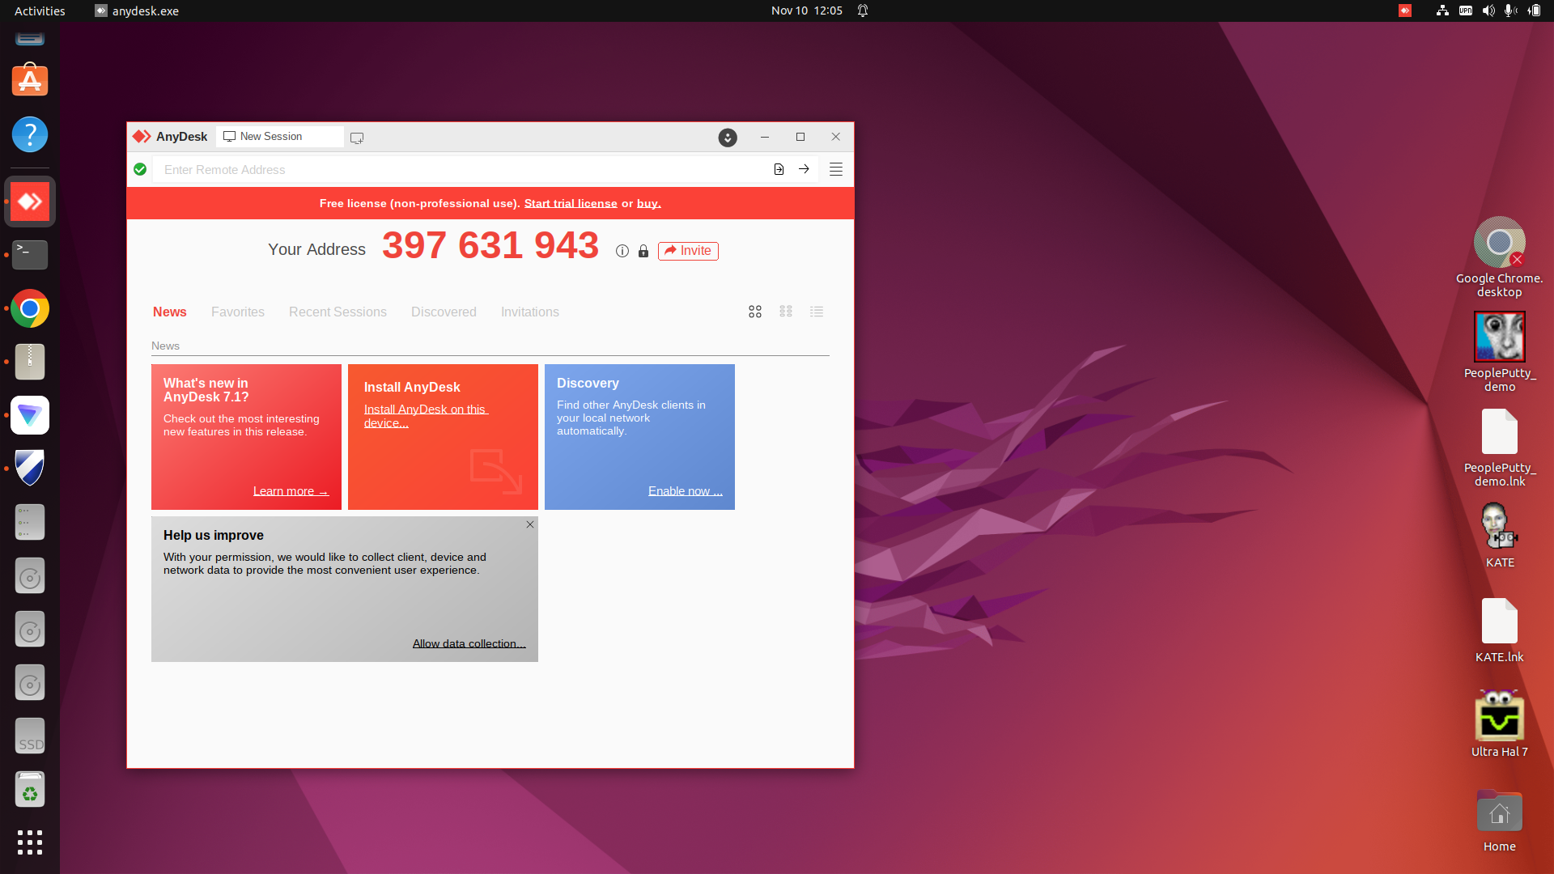Open the Proton VPN dock icon
Image resolution: width=1554 pixels, height=874 pixels.
[x=30, y=415]
